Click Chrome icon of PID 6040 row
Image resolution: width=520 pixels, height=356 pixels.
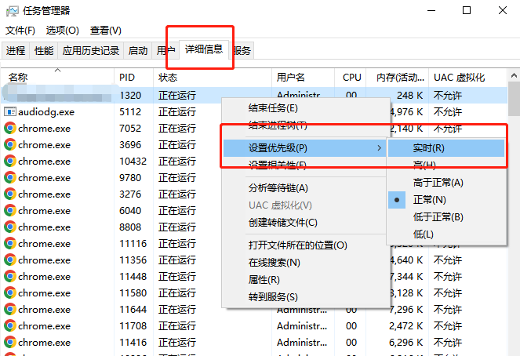(x=10, y=210)
